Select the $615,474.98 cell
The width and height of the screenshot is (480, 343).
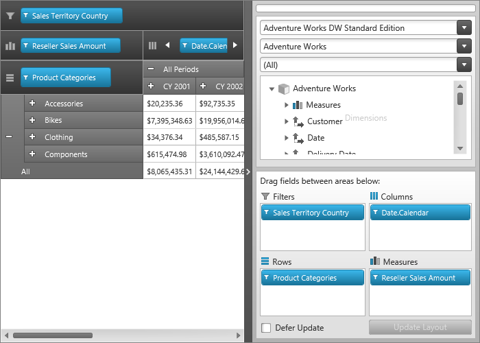[x=169, y=154]
